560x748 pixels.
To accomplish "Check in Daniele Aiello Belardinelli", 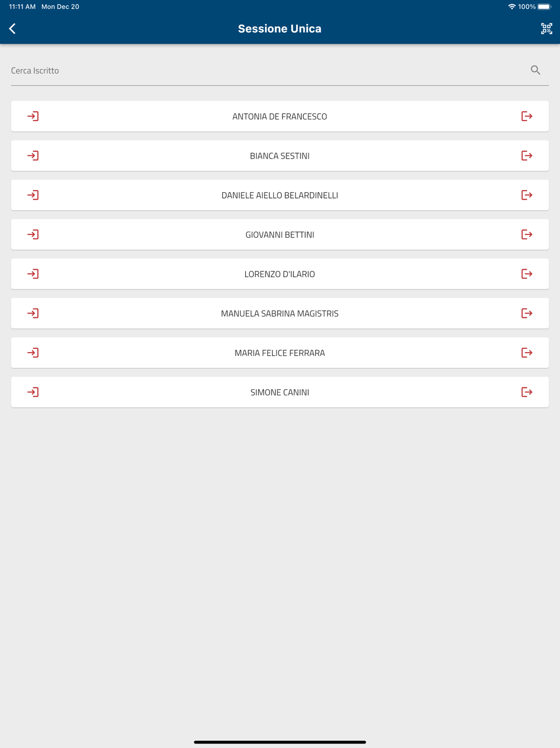I will (x=33, y=195).
